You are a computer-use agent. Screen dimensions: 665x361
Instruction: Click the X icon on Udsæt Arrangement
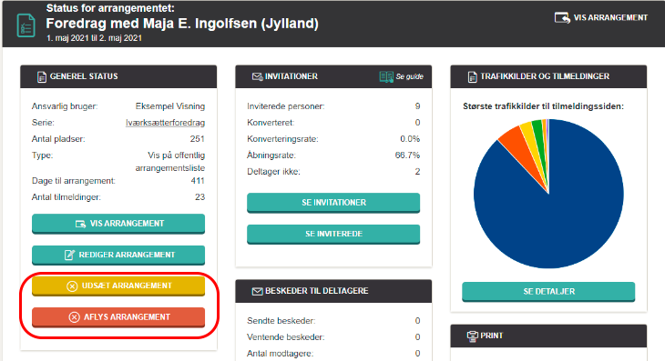tap(72, 286)
